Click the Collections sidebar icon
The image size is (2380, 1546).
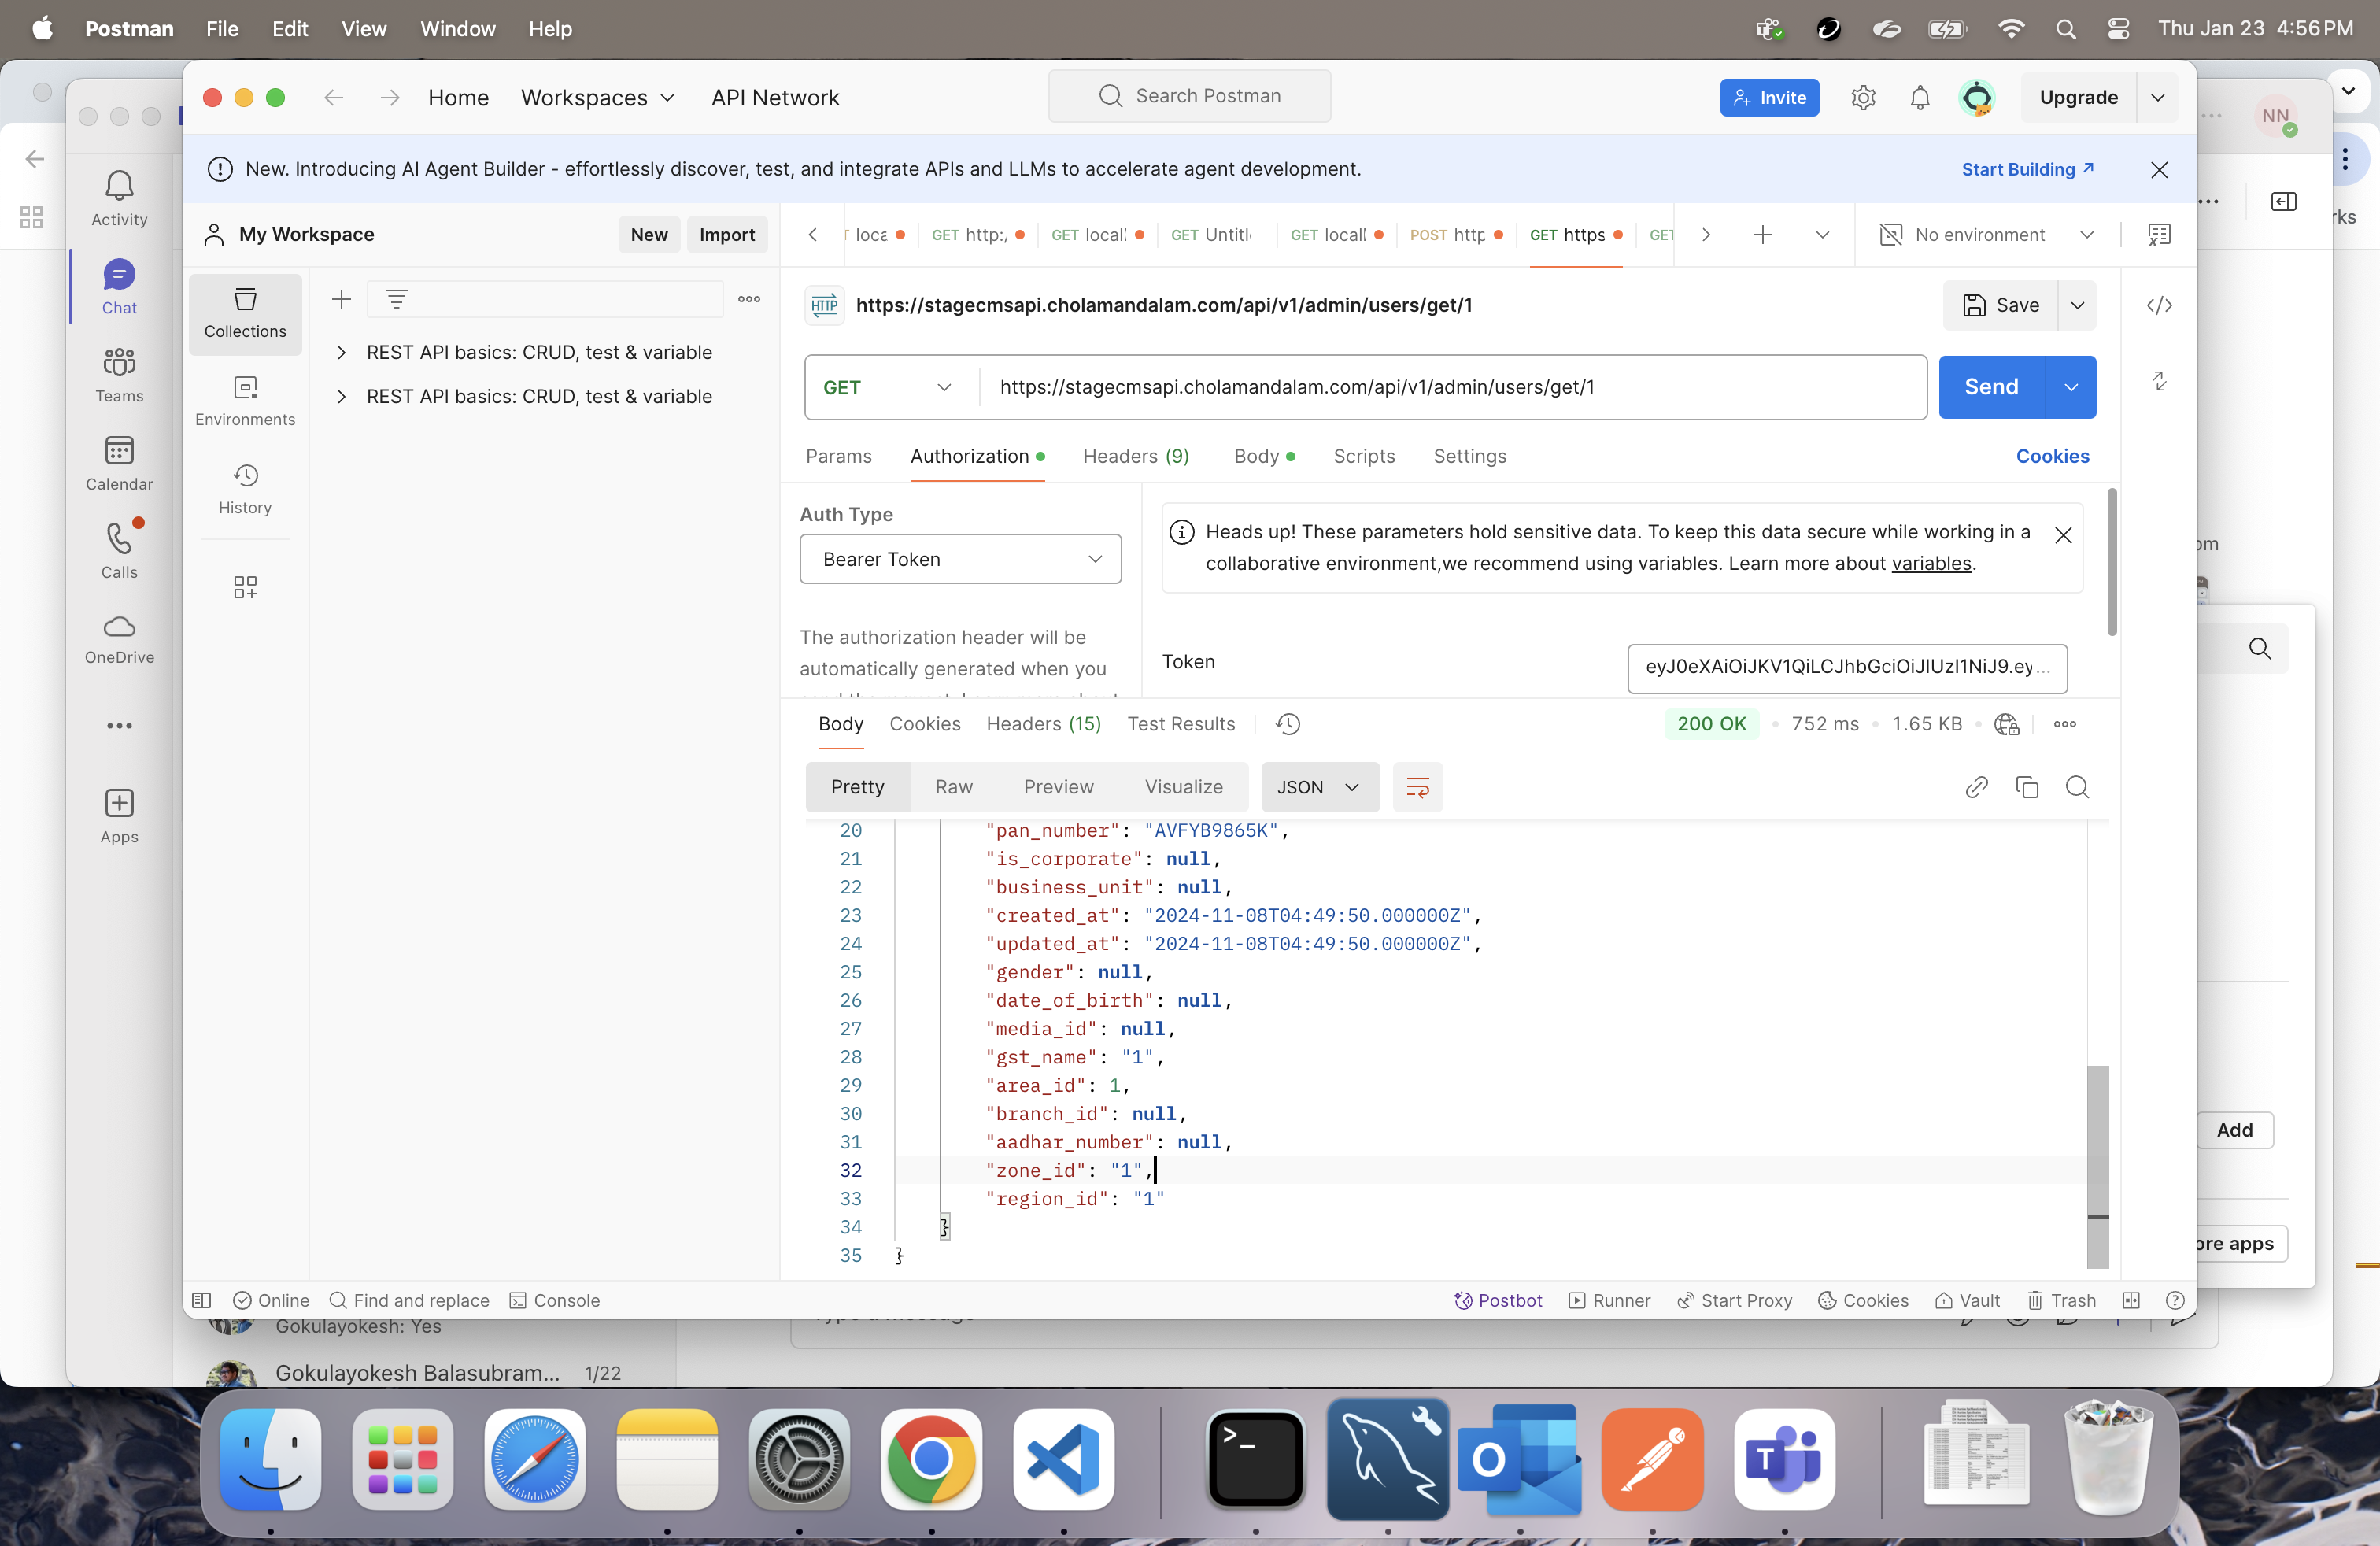point(245,313)
